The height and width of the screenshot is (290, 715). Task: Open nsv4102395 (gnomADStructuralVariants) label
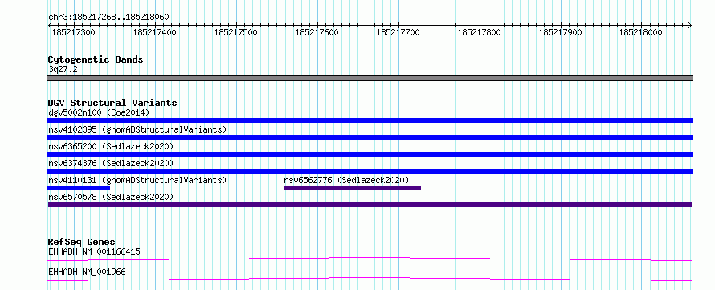point(137,129)
